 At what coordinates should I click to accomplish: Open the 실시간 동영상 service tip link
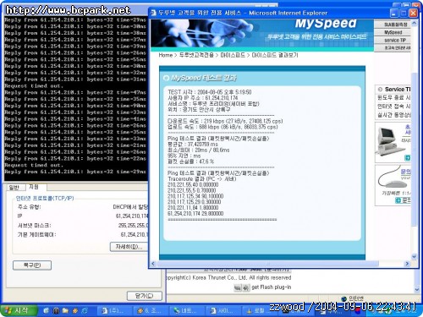(394, 115)
